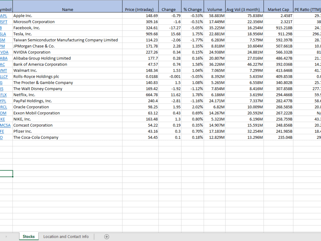Select the Price (Intraday) header cell

[x=141, y=6]
